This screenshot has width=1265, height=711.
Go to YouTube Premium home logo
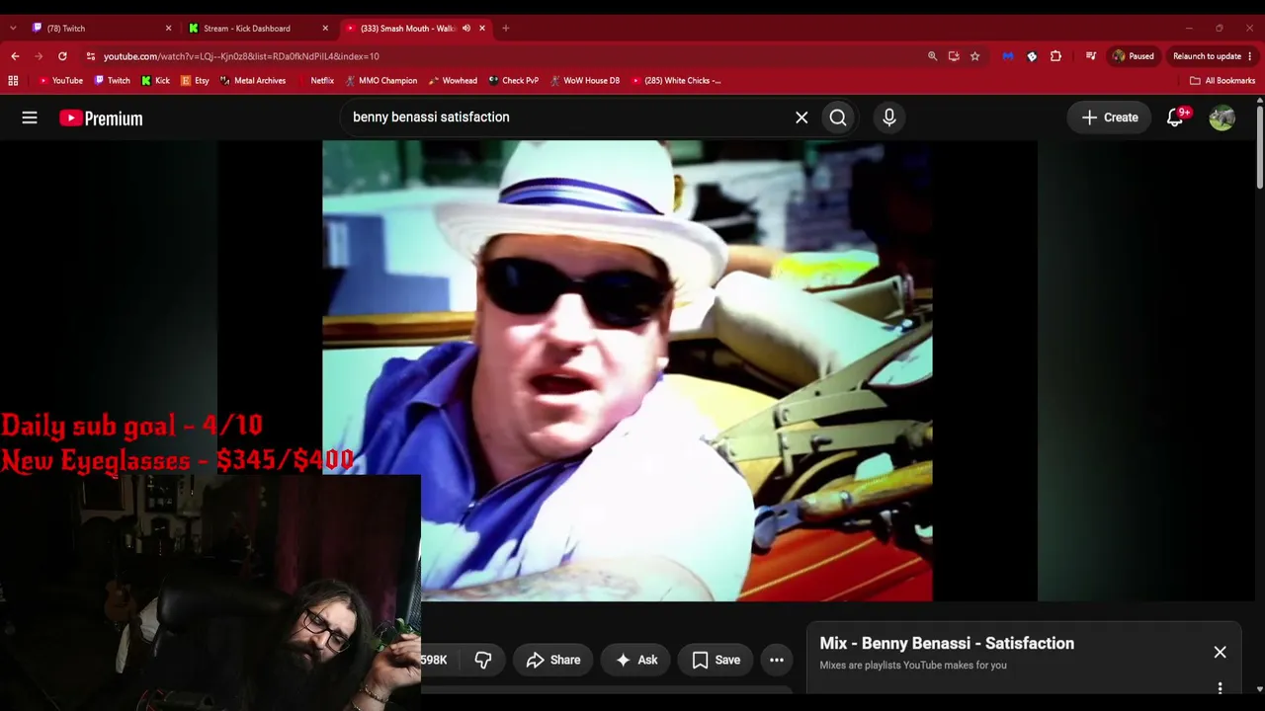tap(101, 118)
